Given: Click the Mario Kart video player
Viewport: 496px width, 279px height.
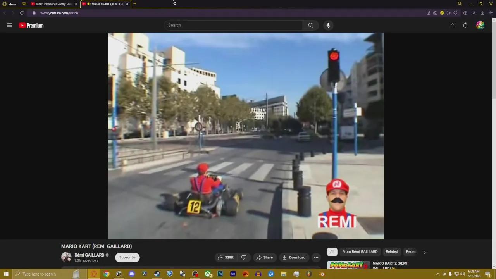Looking at the screenshot, I should coord(246,136).
